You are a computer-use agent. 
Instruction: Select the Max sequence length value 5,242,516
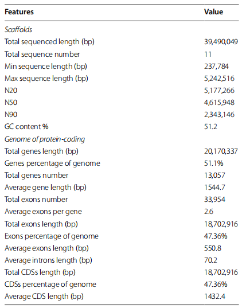219,79
